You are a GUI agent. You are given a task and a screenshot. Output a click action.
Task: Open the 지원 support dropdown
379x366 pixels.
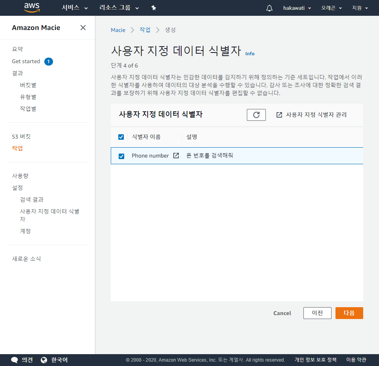click(x=360, y=8)
